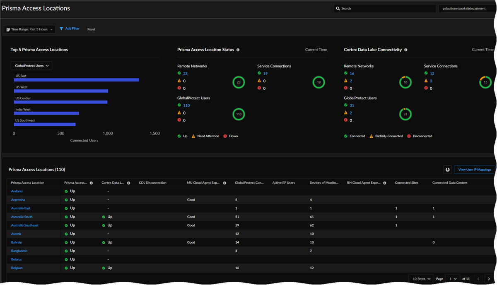Click the info icon next to Prisma Access Location Status
Screen dimensions: 497x285
[238, 50]
